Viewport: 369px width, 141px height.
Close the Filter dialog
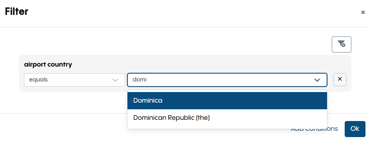(363, 13)
